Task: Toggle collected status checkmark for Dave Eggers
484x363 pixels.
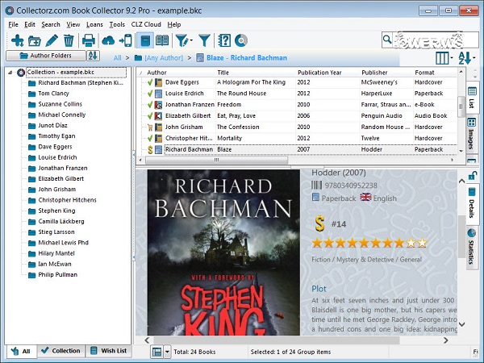Action: [149, 81]
